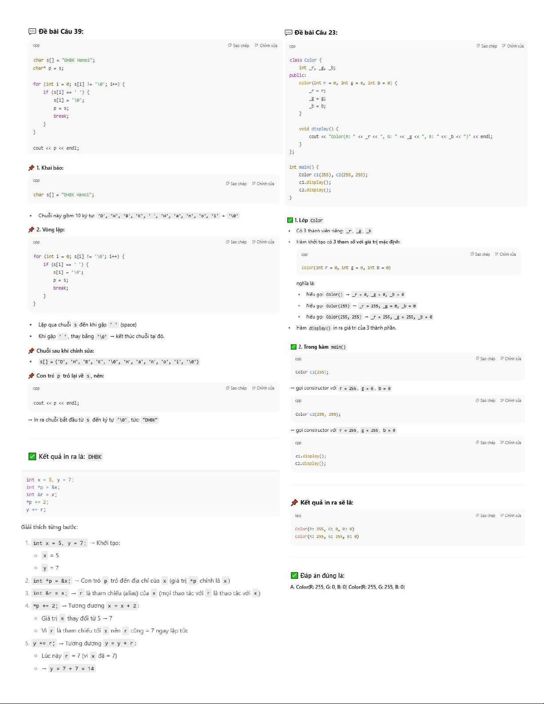Click the green checkbox next to 1. Lớp Color
Viewport: 544px width, 704px height.
pos(290,220)
